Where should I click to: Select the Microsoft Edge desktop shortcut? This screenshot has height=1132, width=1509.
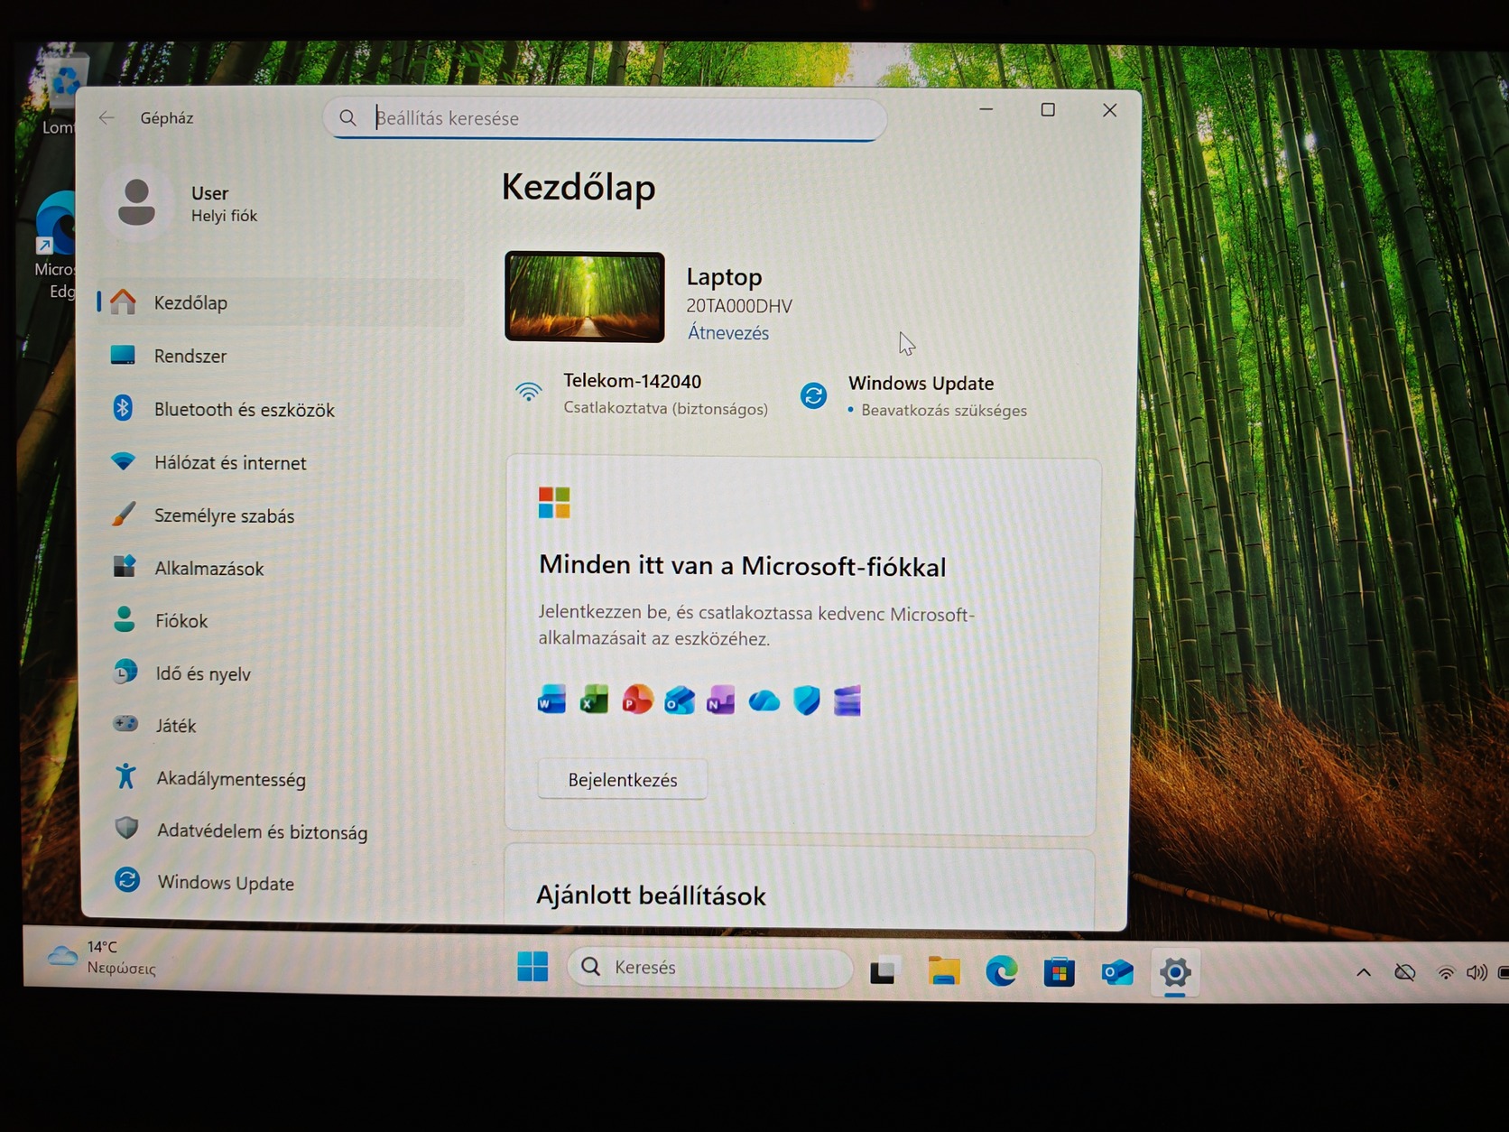(x=56, y=246)
